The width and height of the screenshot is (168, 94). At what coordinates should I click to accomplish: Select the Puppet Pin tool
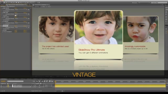31,3
